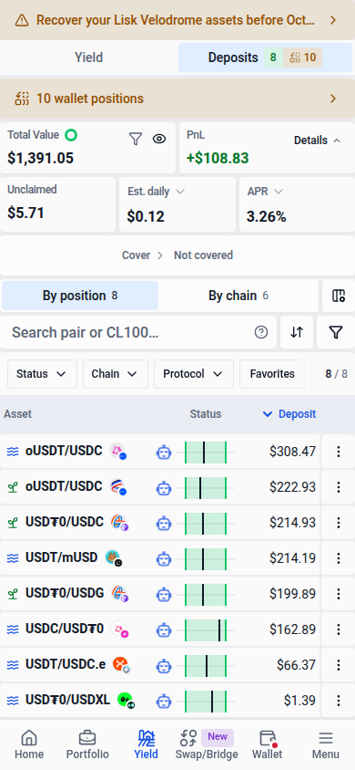Click the green circle next to Total Value
The height and width of the screenshot is (770, 355).
(72, 134)
